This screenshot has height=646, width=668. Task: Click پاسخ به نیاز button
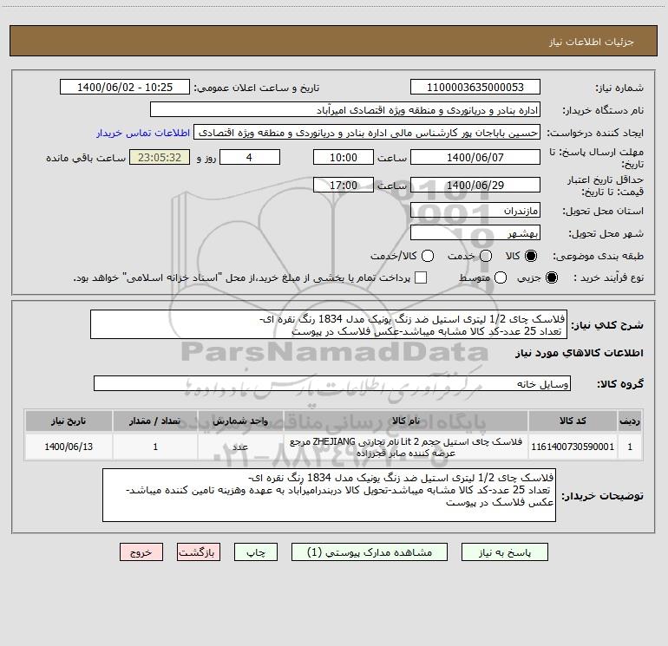(x=505, y=552)
